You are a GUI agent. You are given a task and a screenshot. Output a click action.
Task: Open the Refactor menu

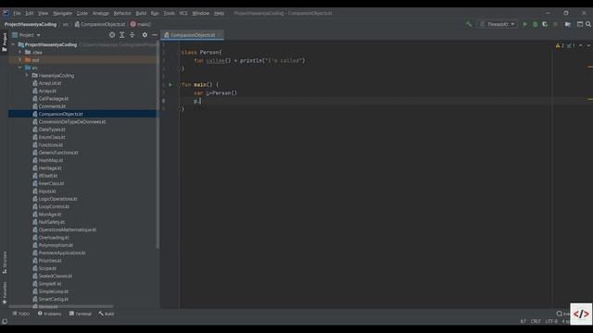click(x=122, y=13)
